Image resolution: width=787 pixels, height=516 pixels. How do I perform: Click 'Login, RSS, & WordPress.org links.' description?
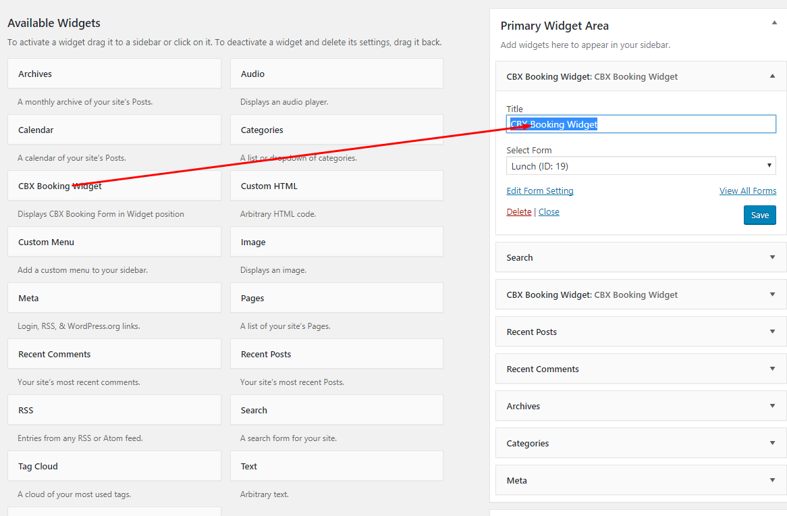[79, 326]
